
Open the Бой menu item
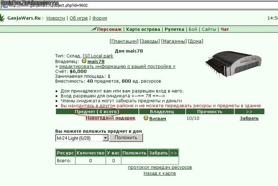193,29
